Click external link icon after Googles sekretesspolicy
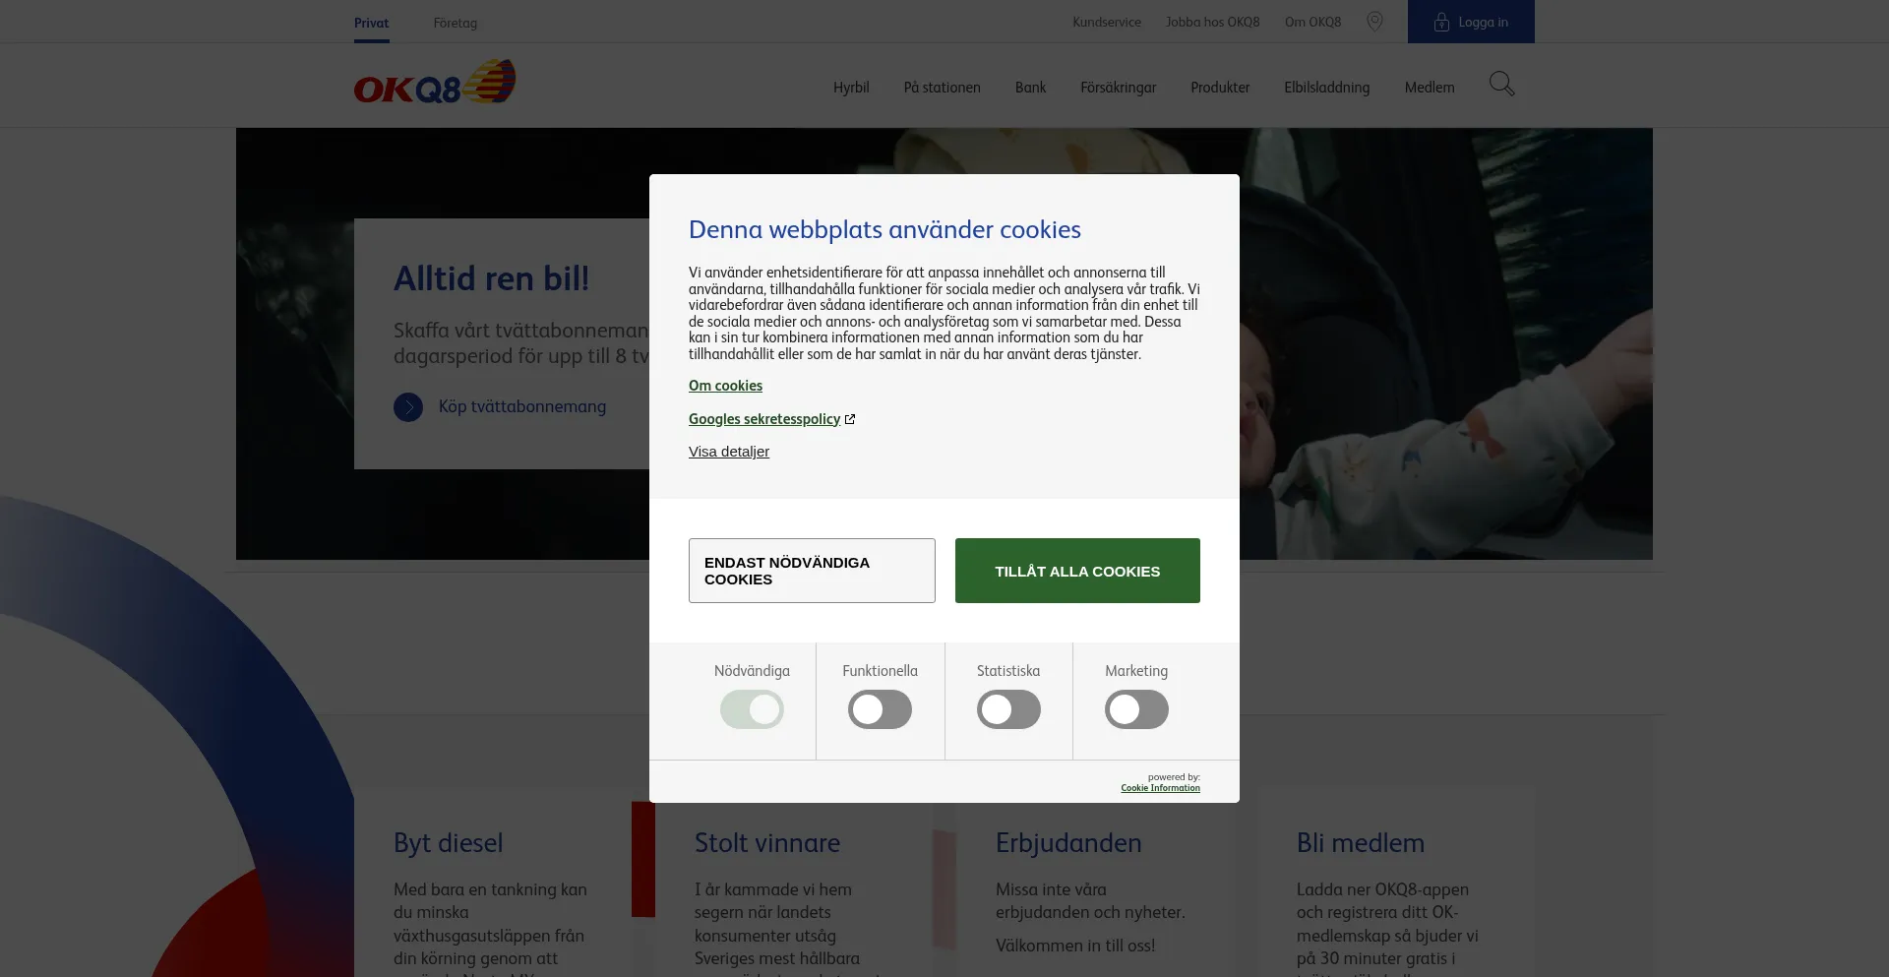Screen dimensions: 1889x977 (x=850, y=419)
